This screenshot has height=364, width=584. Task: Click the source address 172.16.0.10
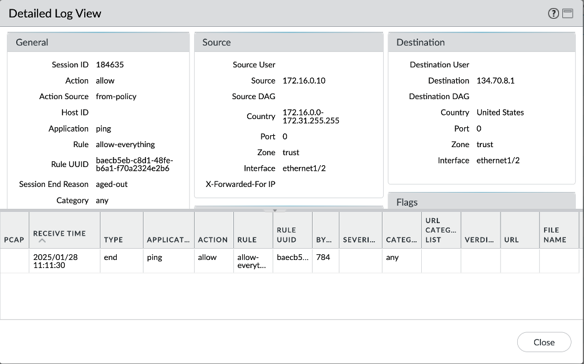[304, 80]
